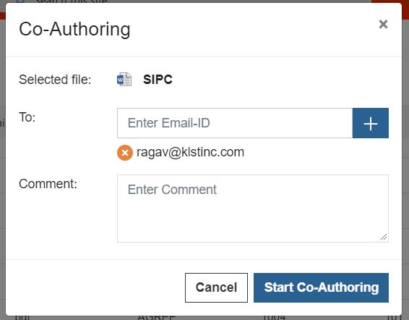The width and height of the screenshot is (409, 320).
Task: Close the Co-Authoring dialog with the X
Action: pyautogui.click(x=383, y=25)
